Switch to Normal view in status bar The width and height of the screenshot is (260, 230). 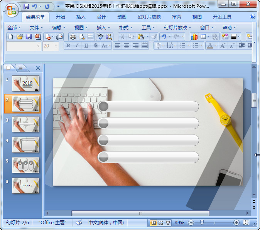(154, 223)
